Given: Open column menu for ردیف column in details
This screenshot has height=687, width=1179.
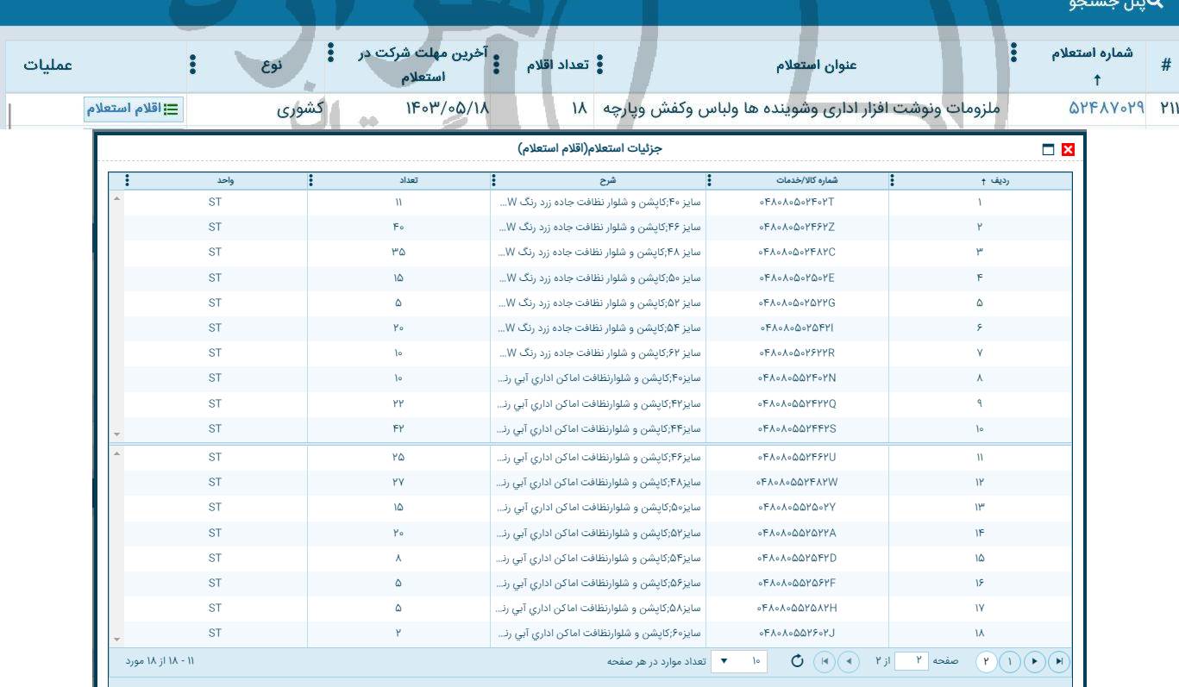Looking at the screenshot, I should coord(892,181).
